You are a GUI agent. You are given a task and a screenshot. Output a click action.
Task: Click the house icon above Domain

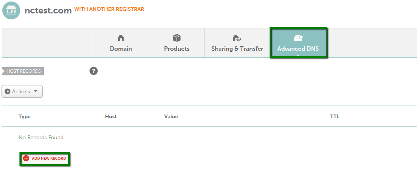point(121,38)
